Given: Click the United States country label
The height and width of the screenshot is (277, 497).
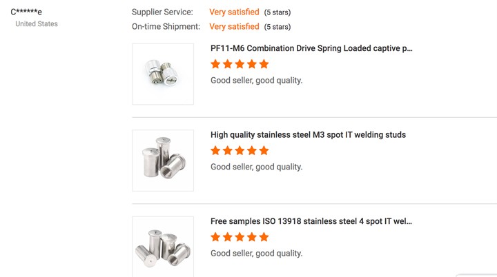Looking at the screenshot, I should (37, 23).
